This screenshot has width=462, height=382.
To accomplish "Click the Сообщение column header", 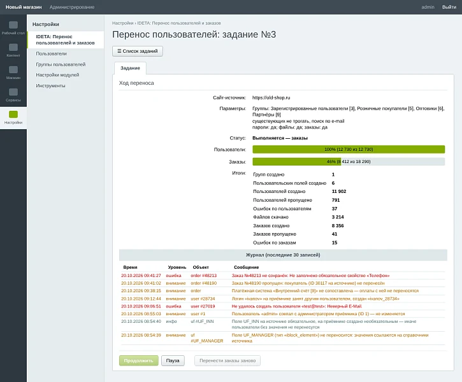I will pyautogui.click(x=247, y=267).
